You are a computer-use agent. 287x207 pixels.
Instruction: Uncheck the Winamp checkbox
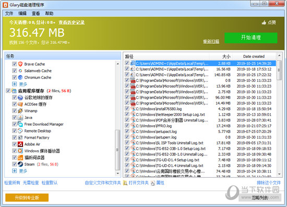[x=14, y=111]
